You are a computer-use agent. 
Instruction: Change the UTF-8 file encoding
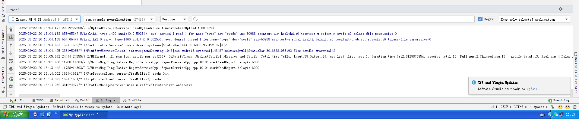pos(520,107)
